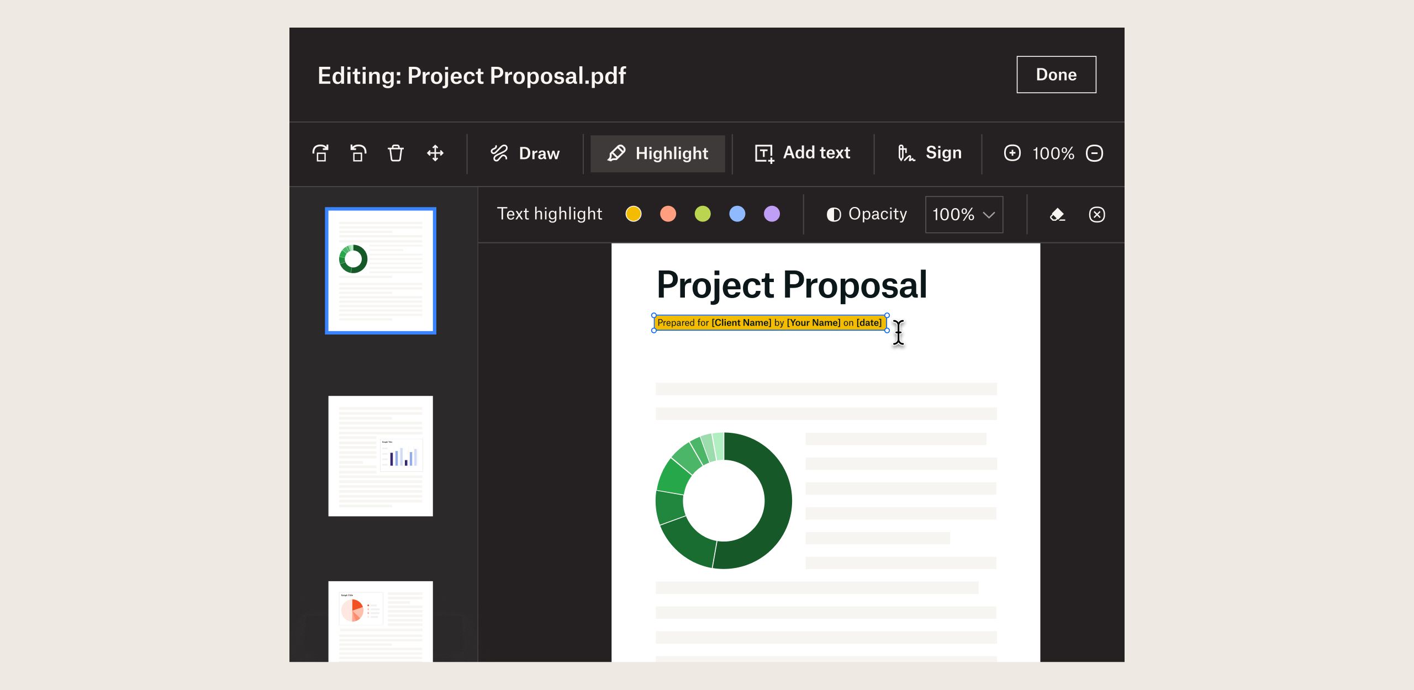Click the delete/trash icon
The height and width of the screenshot is (690, 1414).
tap(394, 152)
